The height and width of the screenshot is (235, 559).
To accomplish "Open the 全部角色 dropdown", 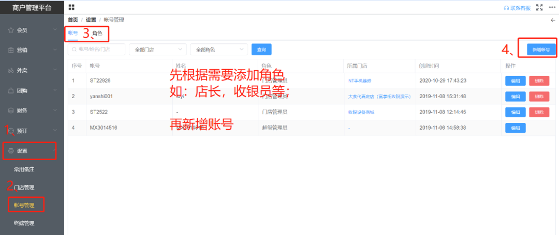I will click(219, 50).
